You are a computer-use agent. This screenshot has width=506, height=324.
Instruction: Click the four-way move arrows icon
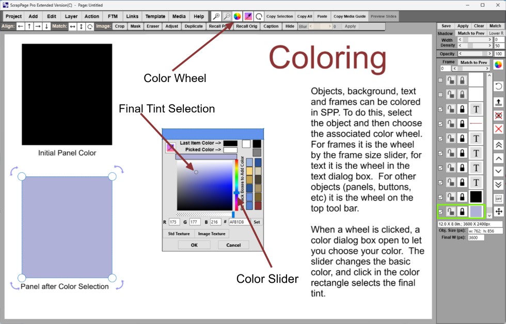498,212
